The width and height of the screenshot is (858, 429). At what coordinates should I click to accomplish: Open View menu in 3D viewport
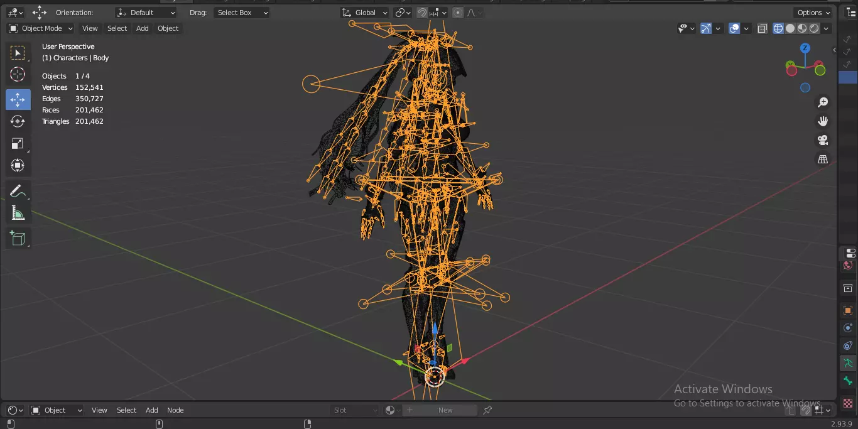pyautogui.click(x=90, y=28)
